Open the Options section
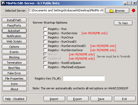138x105 pixels. (14, 47)
